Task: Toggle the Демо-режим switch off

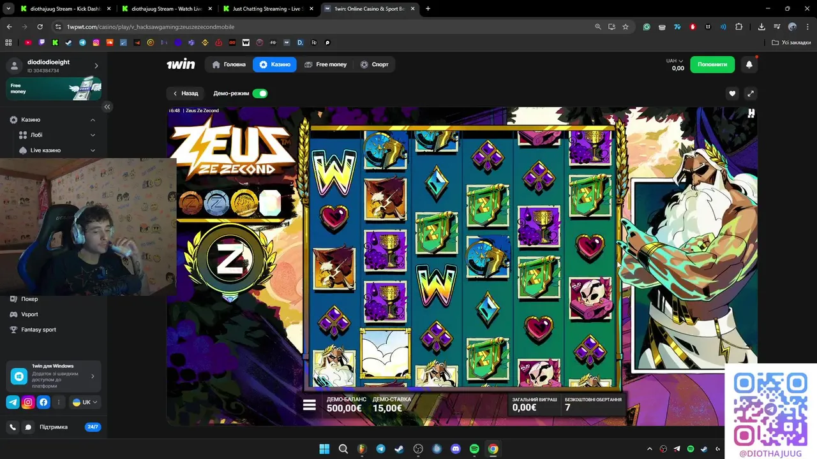Action: point(260,93)
